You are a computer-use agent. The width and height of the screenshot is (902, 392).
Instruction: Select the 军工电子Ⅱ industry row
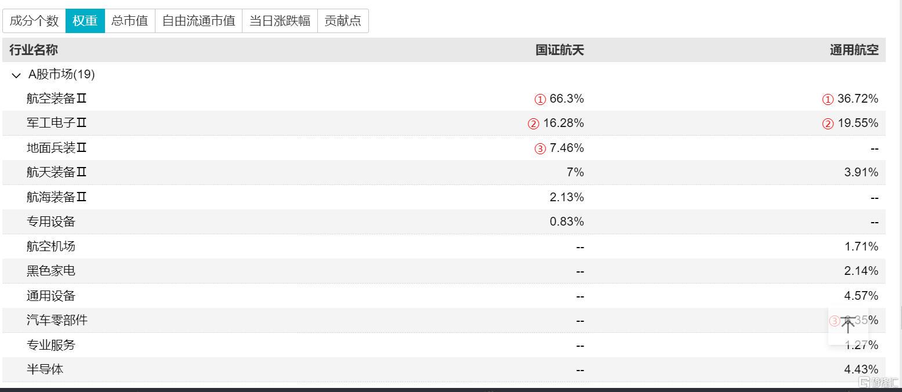click(x=56, y=123)
